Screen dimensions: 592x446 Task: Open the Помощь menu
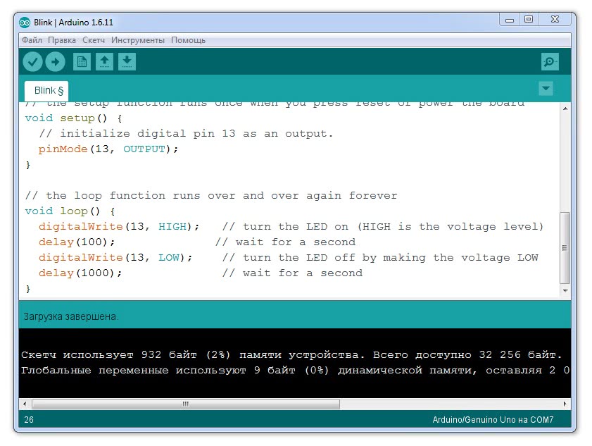point(189,40)
